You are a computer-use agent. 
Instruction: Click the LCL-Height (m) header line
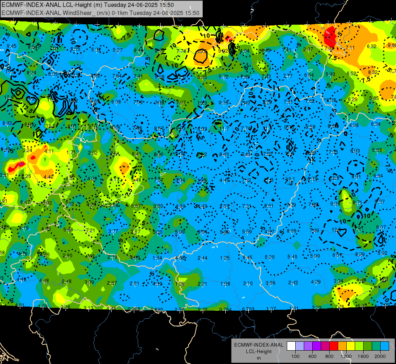pos(88,5)
